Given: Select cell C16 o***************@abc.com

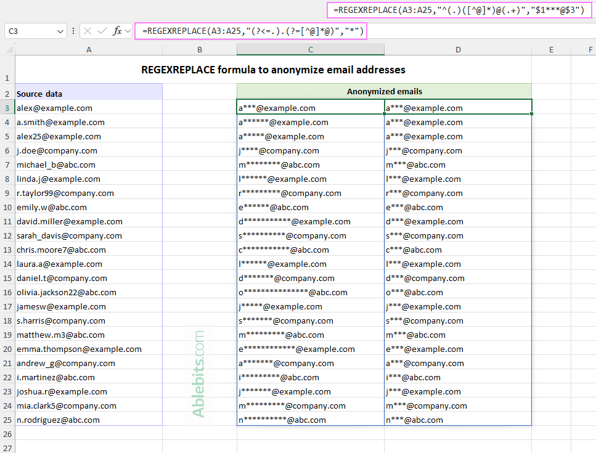Looking at the screenshot, I should coord(311,292).
